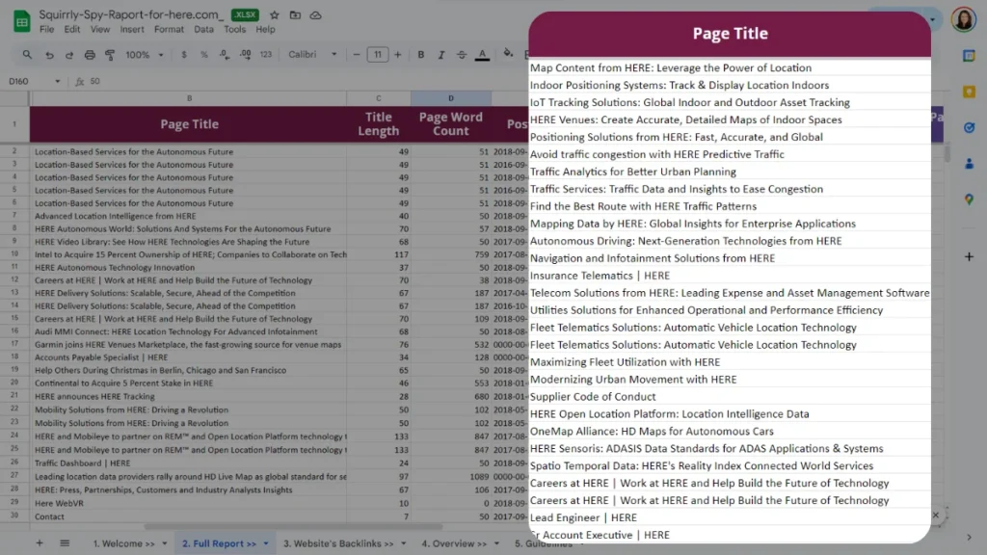Open the zoom level 100% dropdown
This screenshot has height=555, width=987.
point(143,55)
